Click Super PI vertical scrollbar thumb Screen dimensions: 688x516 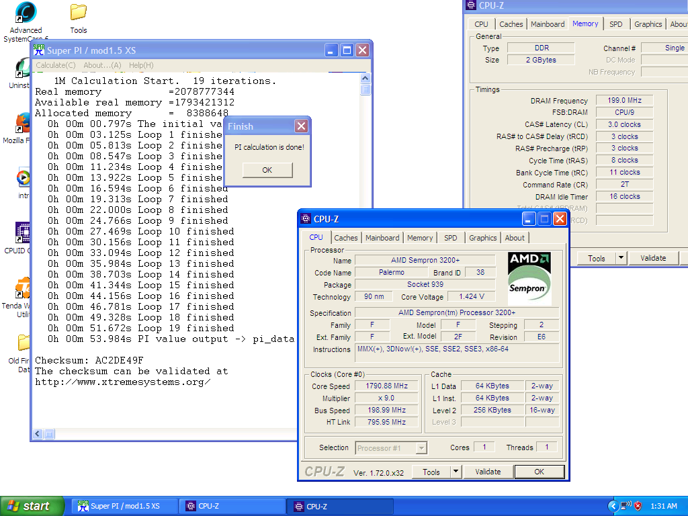365,89
